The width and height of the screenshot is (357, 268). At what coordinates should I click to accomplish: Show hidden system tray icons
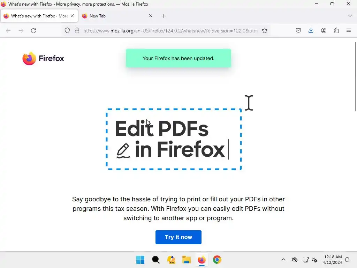click(x=283, y=260)
